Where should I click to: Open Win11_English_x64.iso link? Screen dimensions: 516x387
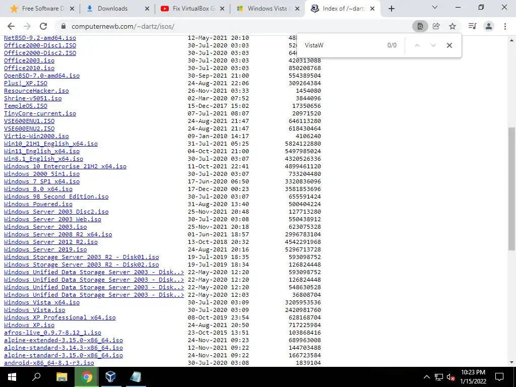(42, 151)
